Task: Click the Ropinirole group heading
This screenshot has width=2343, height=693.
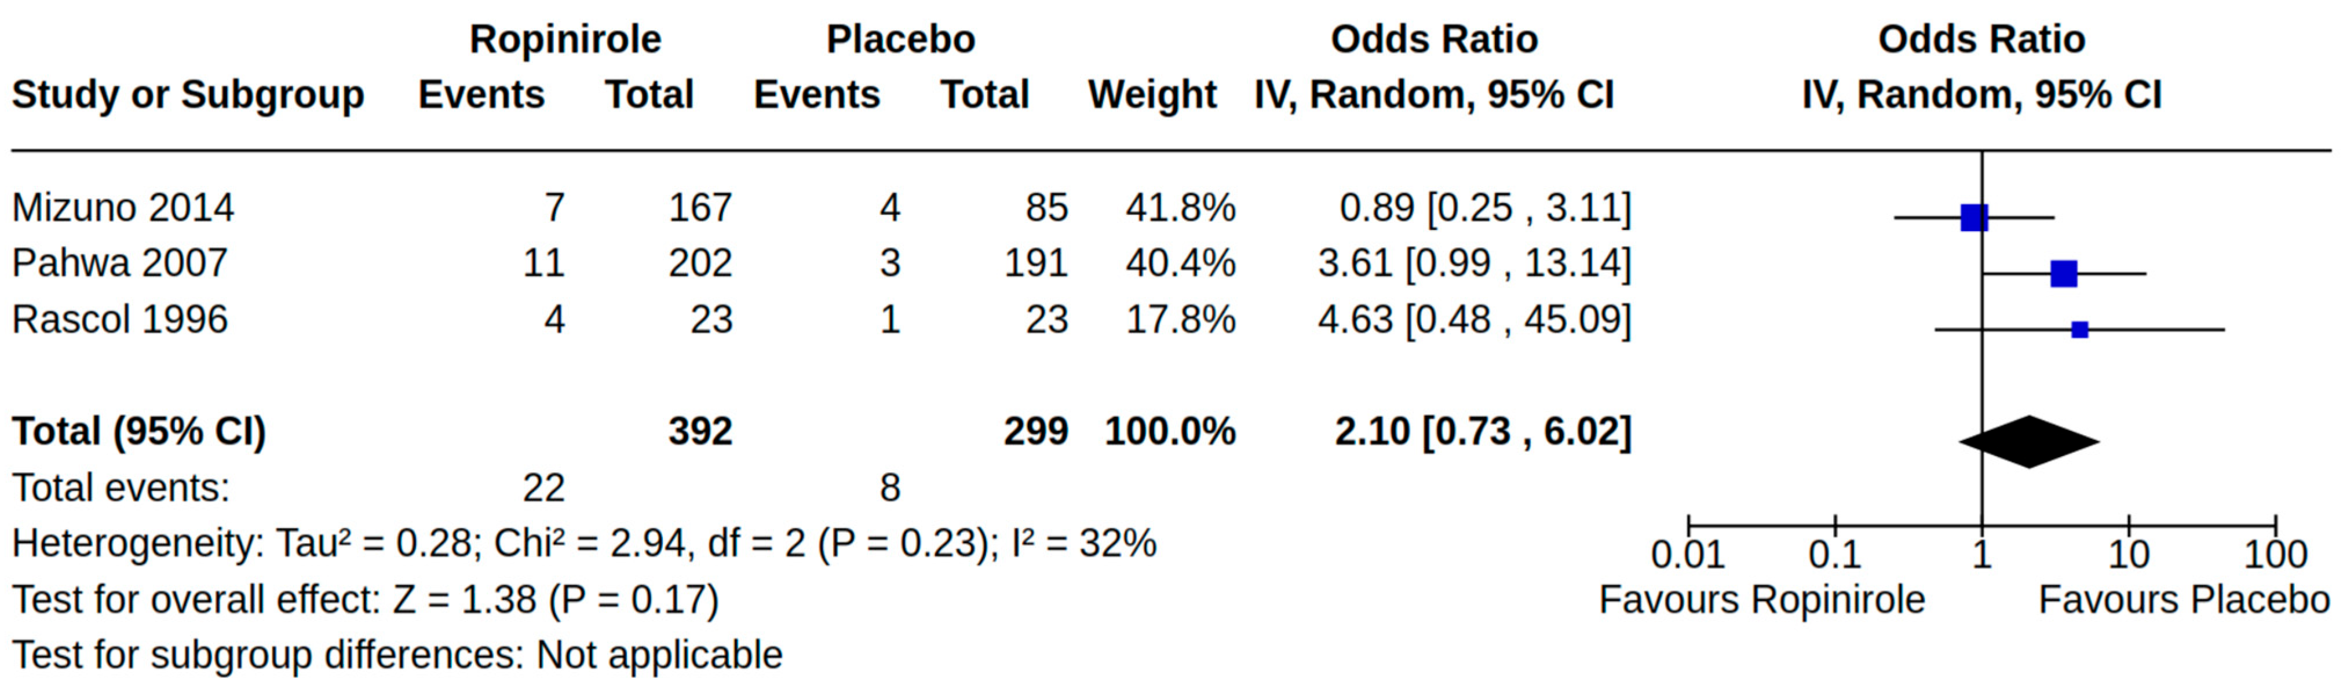Action: [565, 40]
